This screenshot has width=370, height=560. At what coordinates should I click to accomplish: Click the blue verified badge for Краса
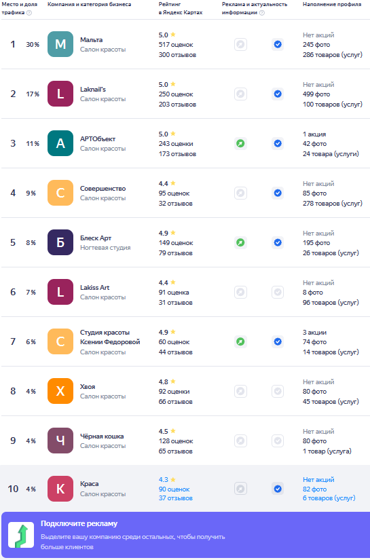click(278, 489)
